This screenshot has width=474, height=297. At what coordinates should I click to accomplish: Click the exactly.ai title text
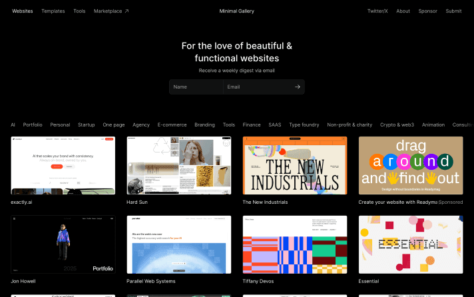pyautogui.click(x=21, y=202)
